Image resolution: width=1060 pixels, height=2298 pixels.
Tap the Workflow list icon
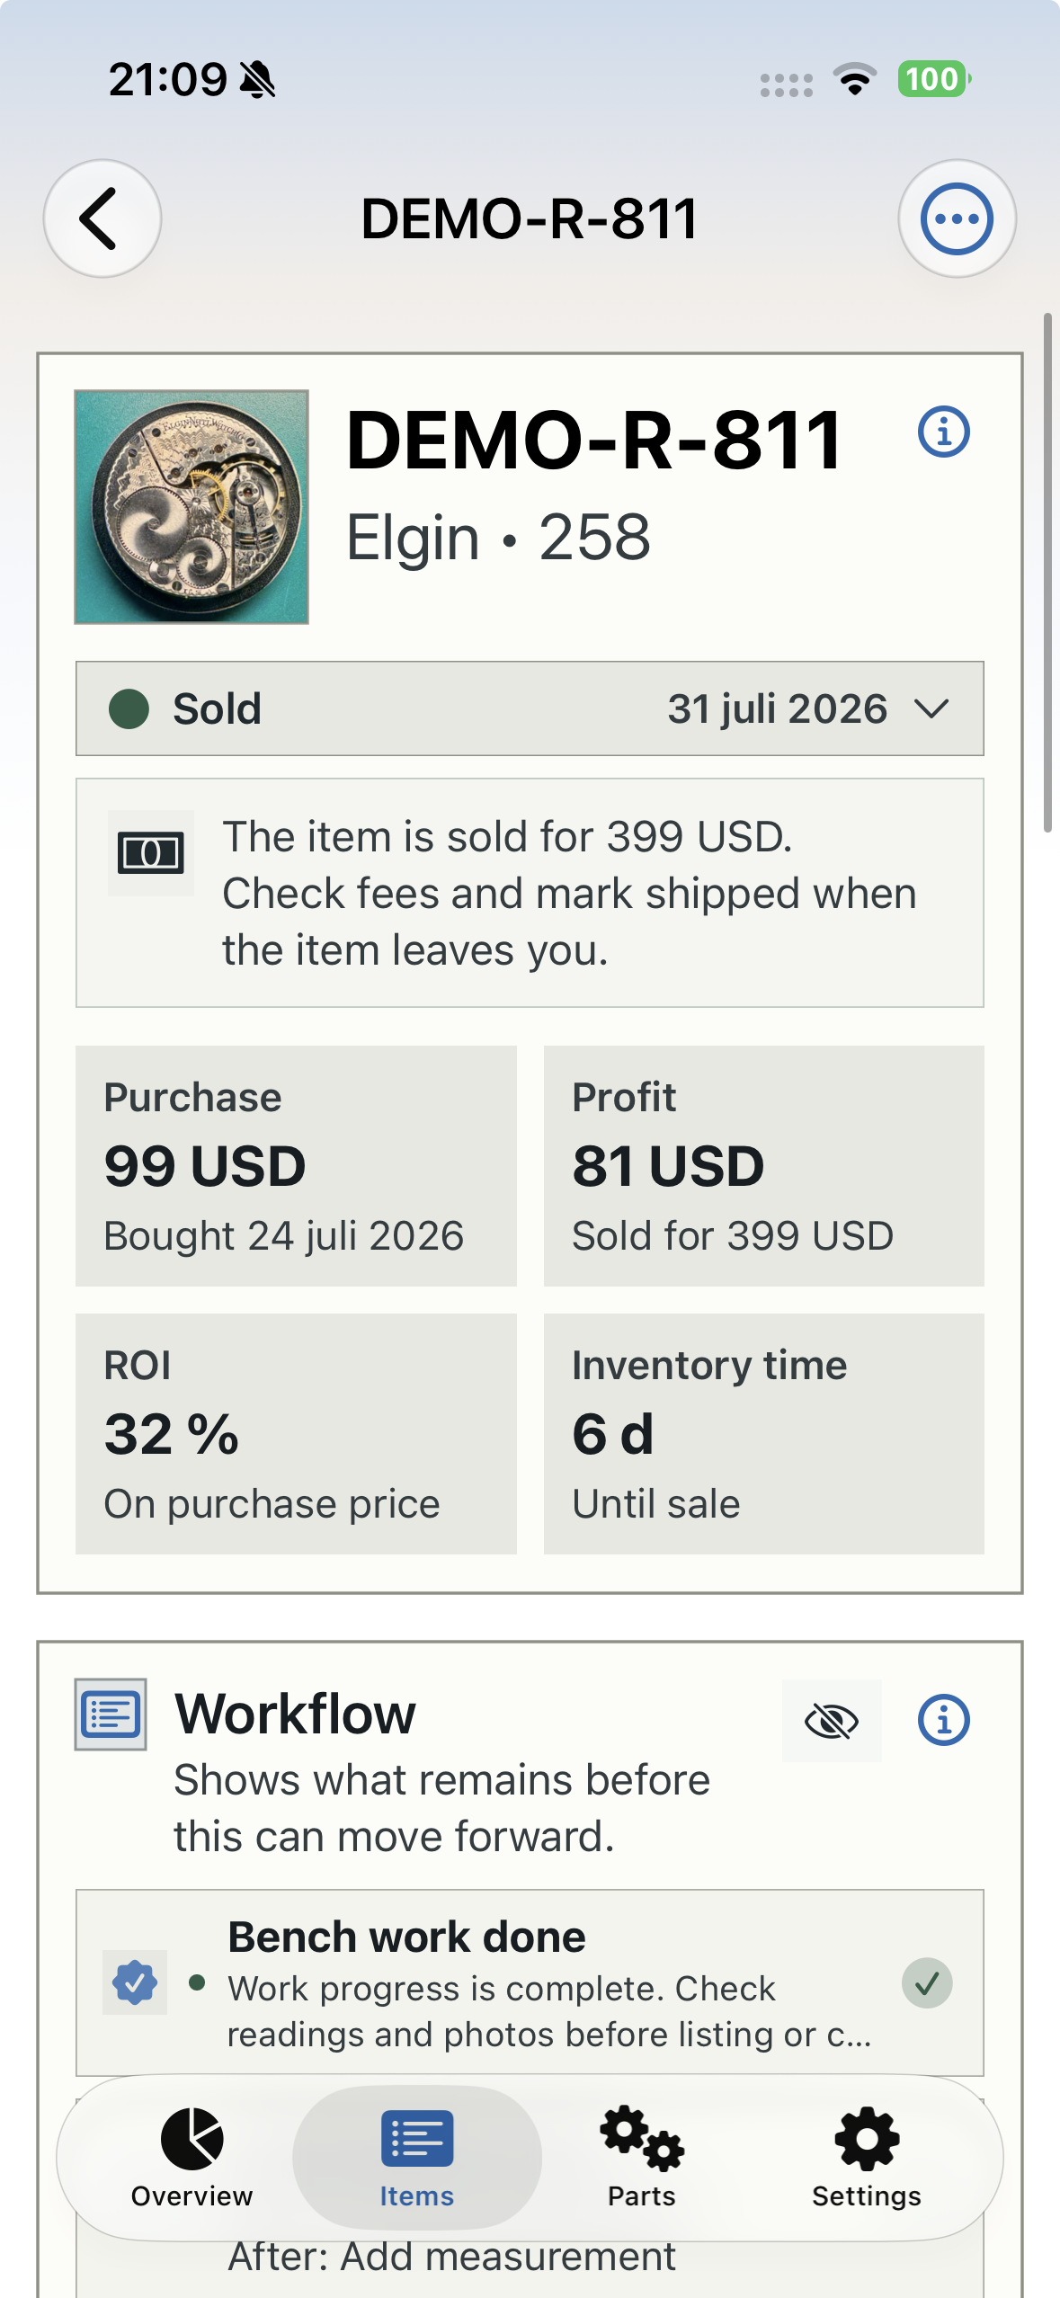pyautogui.click(x=111, y=1714)
